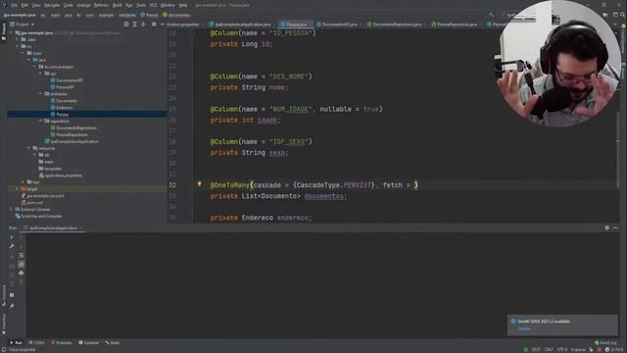Open the Code menu
This screenshot has width=627, height=353.
pos(69,5)
